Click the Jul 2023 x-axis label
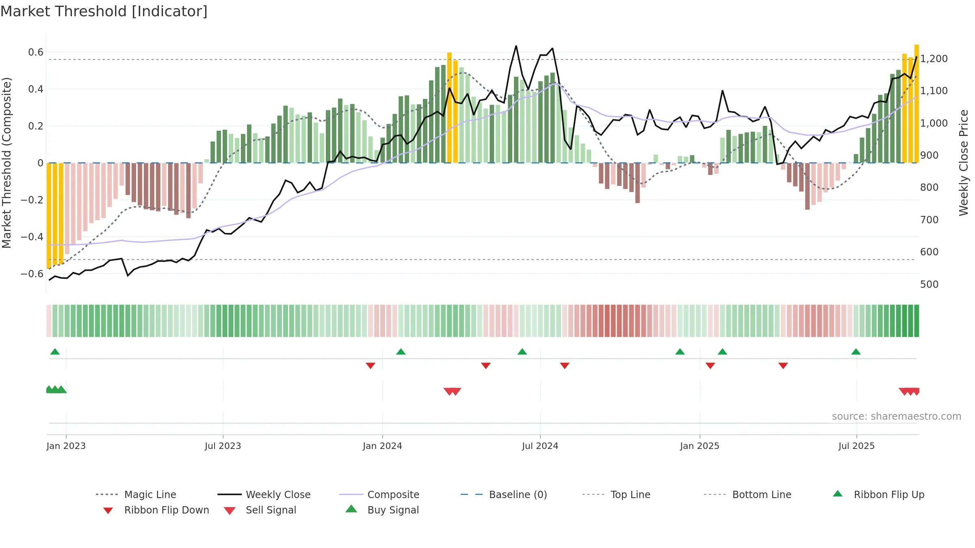The width and height of the screenshot is (975, 548). [x=223, y=446]
